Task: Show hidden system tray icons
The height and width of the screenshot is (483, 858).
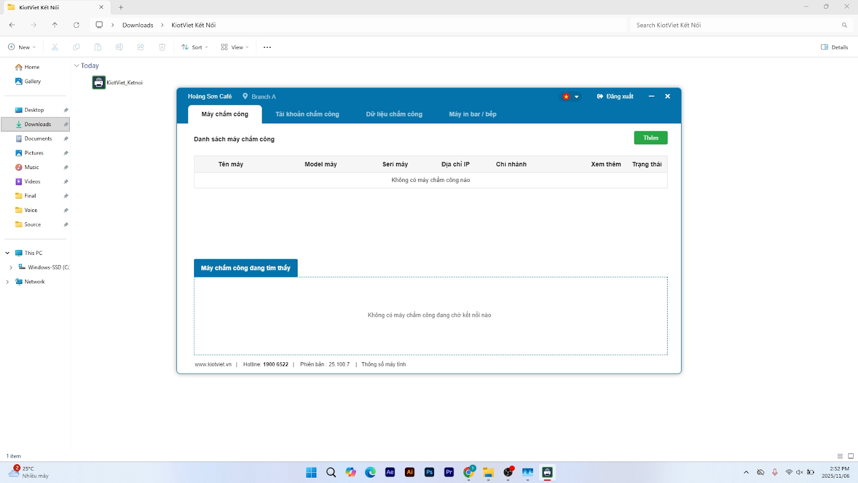Action: [746, 472]
